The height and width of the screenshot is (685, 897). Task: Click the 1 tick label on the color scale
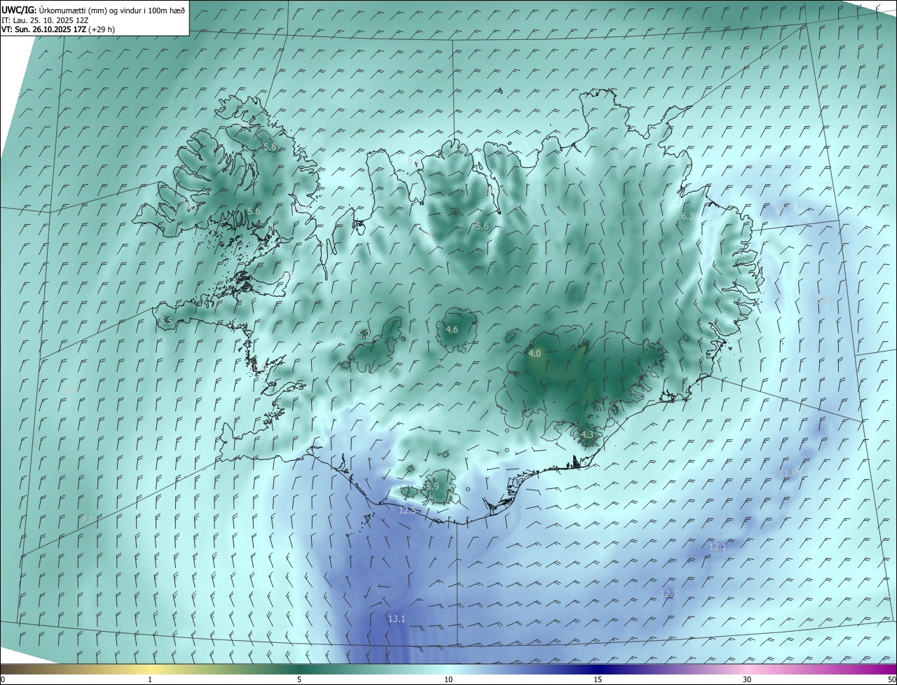150,679
